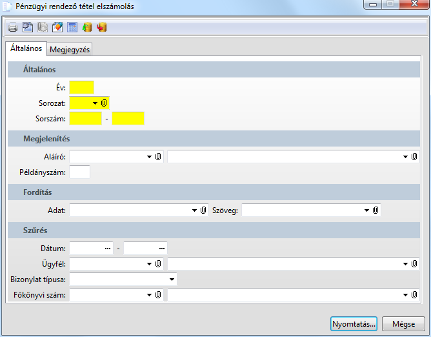The image size is (431, 337).
Task: Open the Sorozat dropdown arrow
Action: [95, 103]
